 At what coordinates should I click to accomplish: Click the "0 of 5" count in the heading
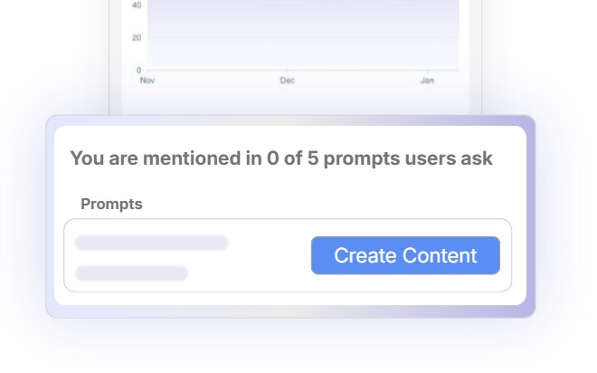pos(292,158)
